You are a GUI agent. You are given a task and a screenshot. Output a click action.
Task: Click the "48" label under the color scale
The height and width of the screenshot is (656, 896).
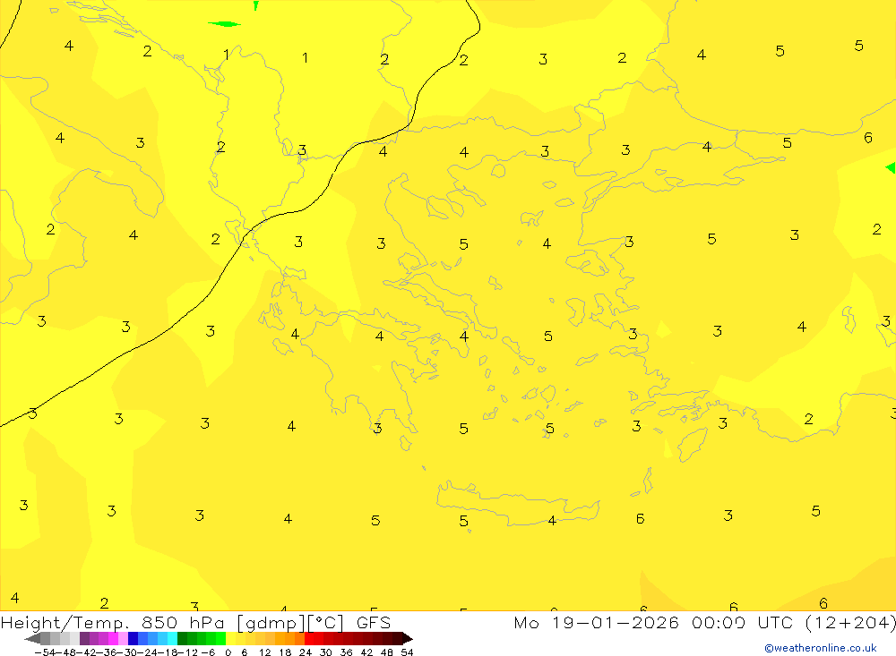tap(387, 652)
